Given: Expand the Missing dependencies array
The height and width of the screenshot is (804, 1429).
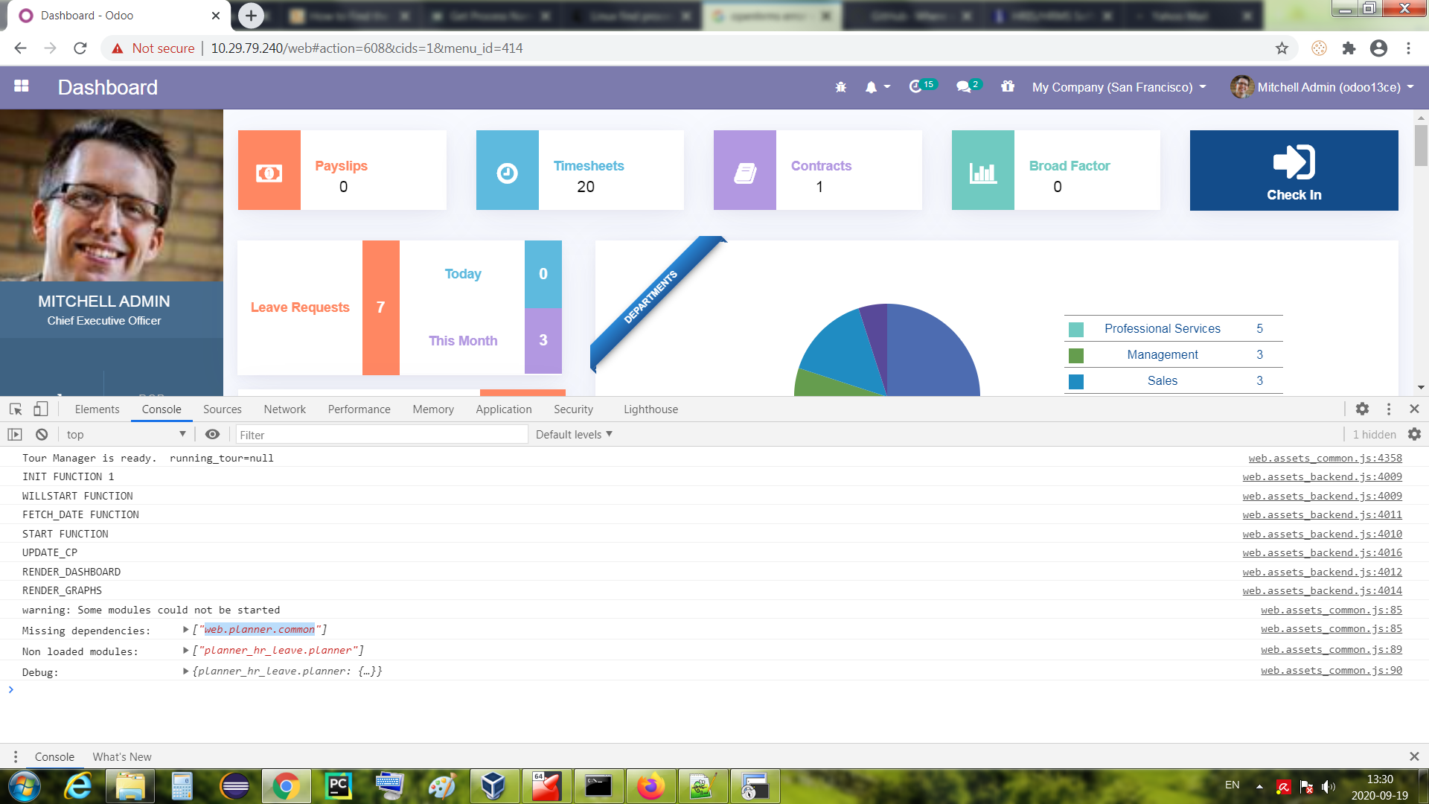Looking at the screenshot, I should [185, 630].
